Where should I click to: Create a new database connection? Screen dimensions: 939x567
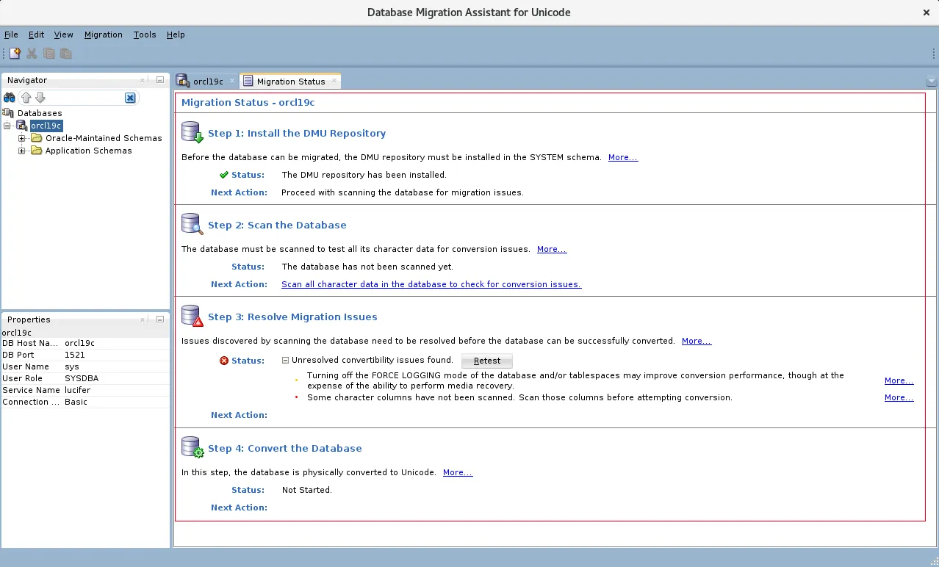(x=13, y=53)
